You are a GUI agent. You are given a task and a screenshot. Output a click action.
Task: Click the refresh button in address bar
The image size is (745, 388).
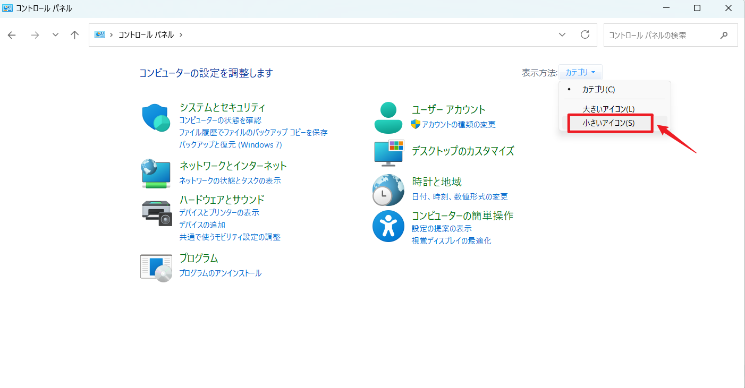585,35
